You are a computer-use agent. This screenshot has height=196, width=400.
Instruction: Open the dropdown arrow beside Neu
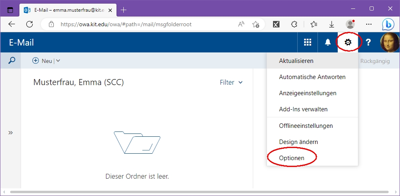tap(58, 61)
